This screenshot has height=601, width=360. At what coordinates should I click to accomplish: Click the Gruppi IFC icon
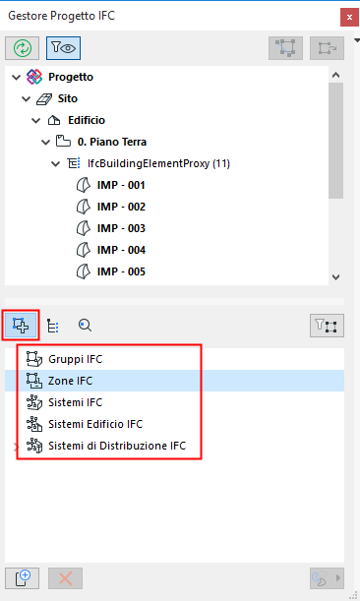point(34,359)
